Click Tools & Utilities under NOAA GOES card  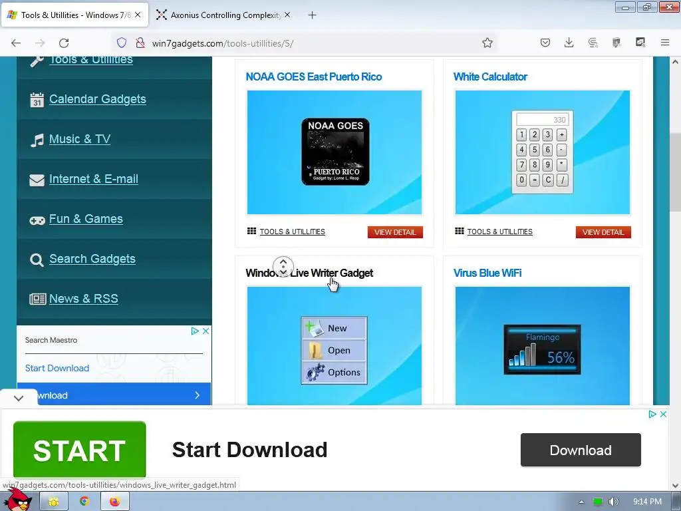point(293,232)
